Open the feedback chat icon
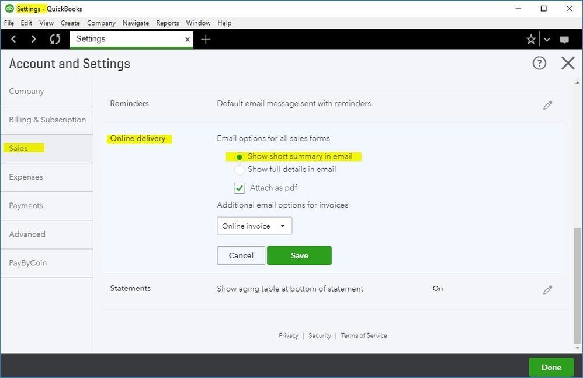The width and height of the screenshot is (583, 378). 564,40
